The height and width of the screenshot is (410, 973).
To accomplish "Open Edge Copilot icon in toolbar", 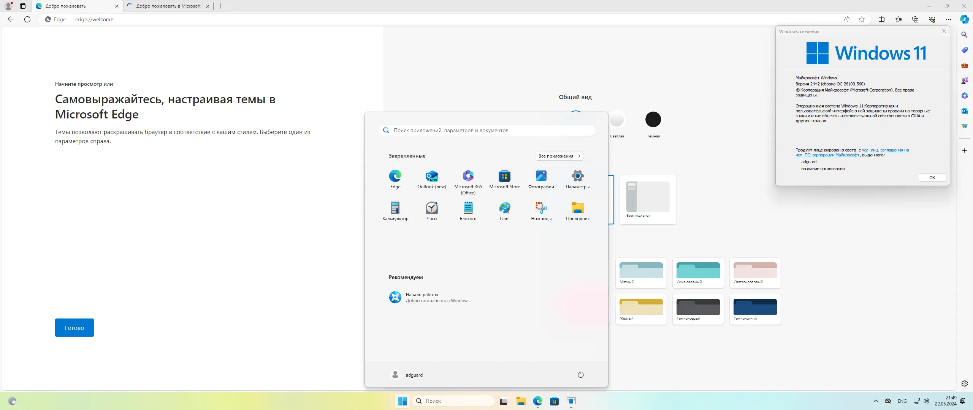I will pos(964,19).
